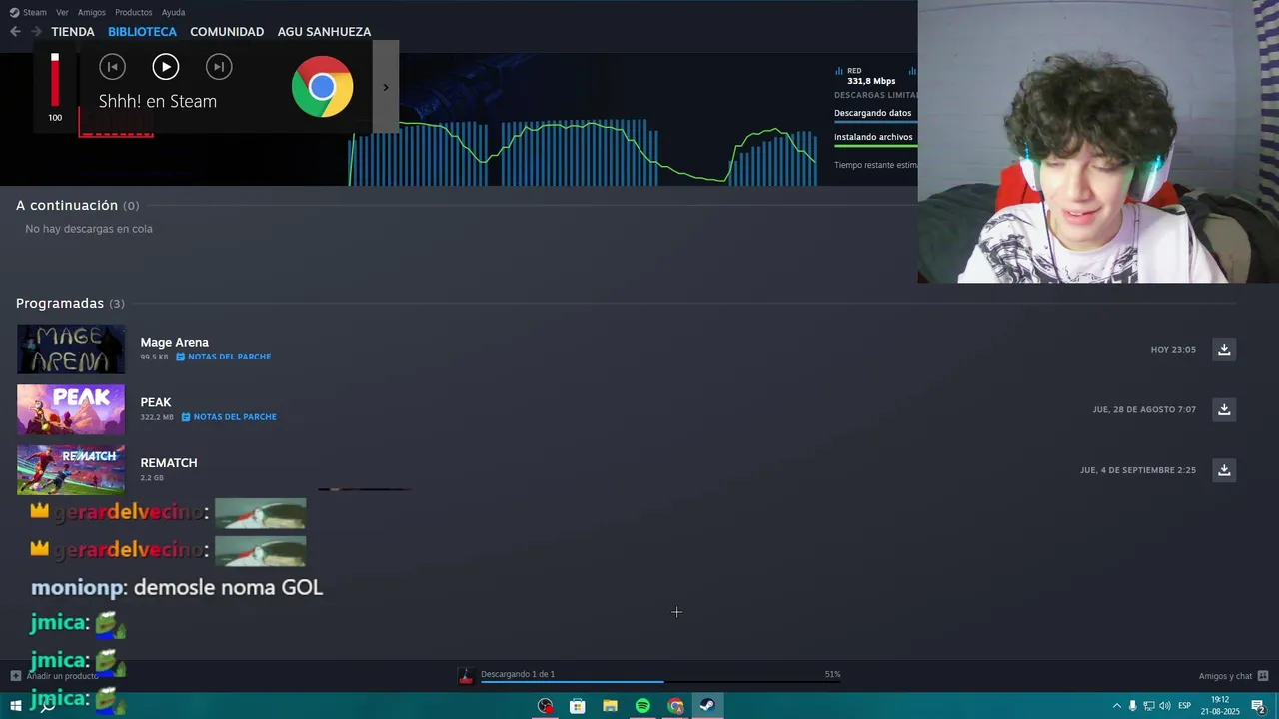This screenshot has width=1279, height=719.
Task: Open Spotify from taskbar
Action: [x=642, y=706]
